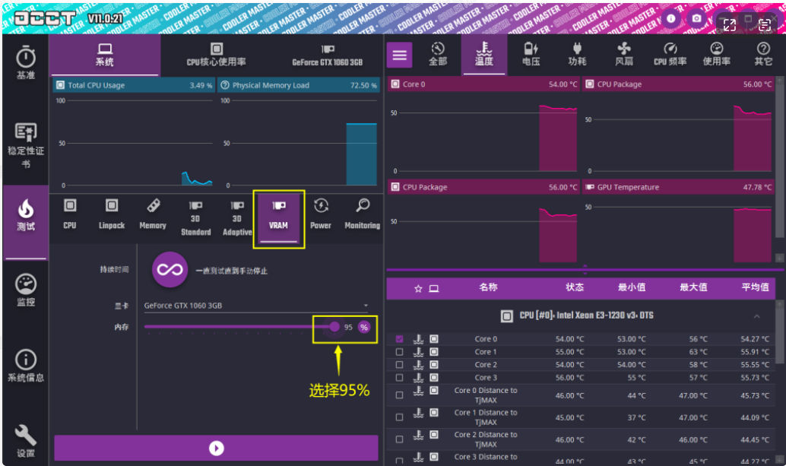Sort table by 平均值 column header
Viewport: 786px width, 466px height.
[x=755, y=287]
